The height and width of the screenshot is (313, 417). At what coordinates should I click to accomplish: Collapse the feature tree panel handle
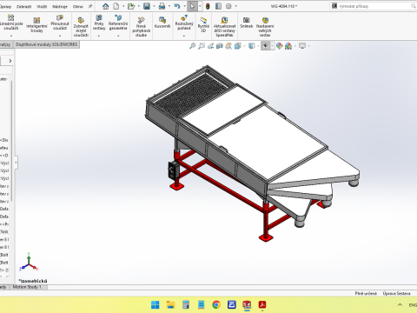[16, 163]
